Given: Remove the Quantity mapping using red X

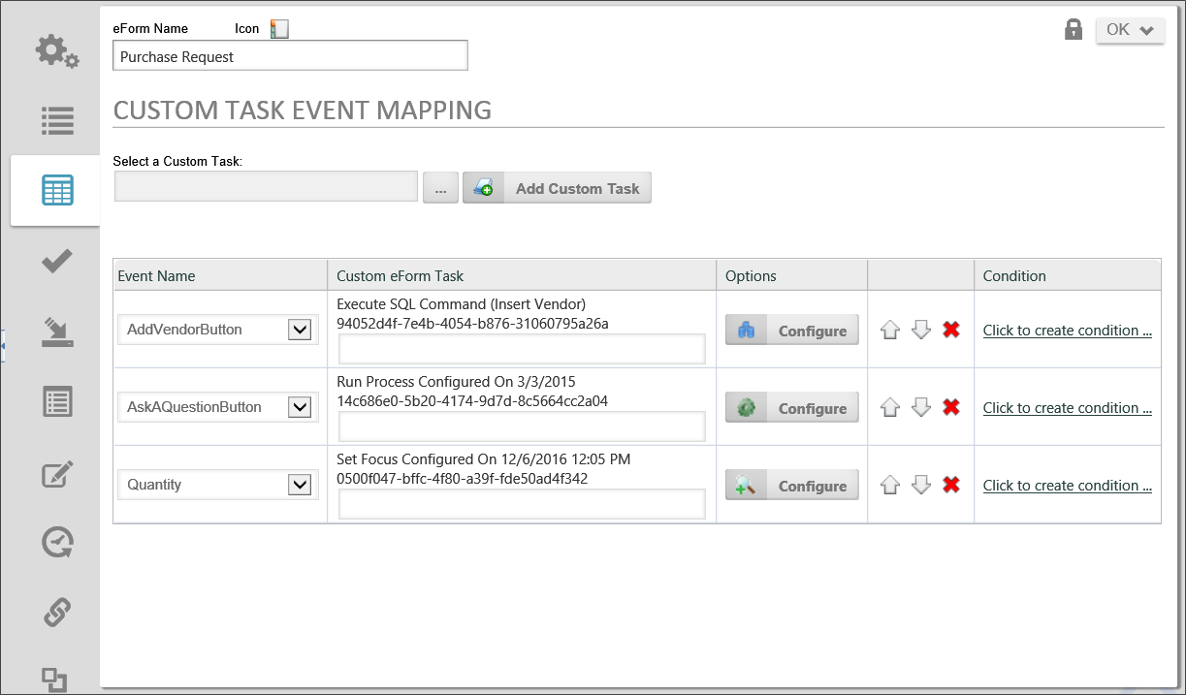Looking at the screenshot, I should [x=950, y=485].
